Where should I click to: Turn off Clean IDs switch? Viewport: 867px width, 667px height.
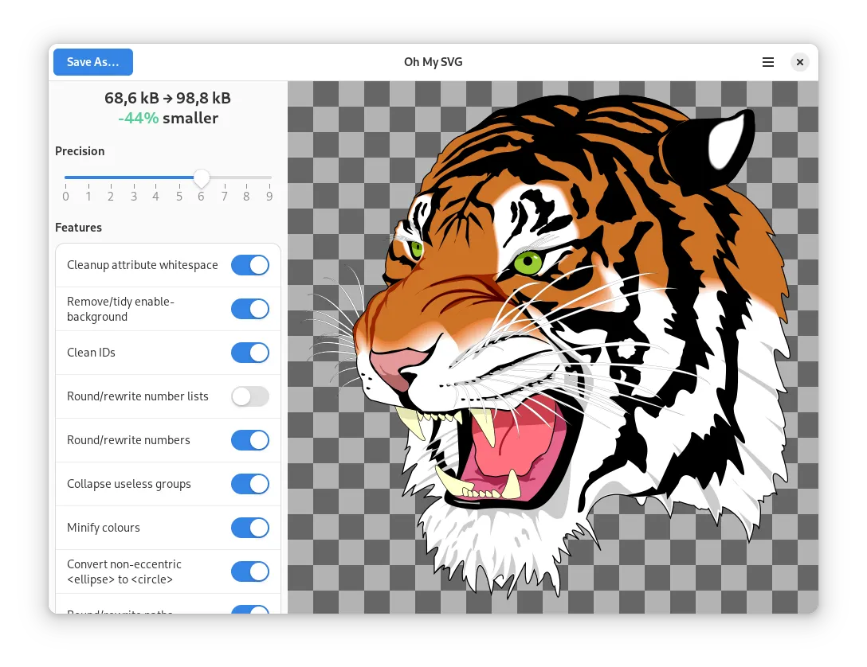pos(250,353)
